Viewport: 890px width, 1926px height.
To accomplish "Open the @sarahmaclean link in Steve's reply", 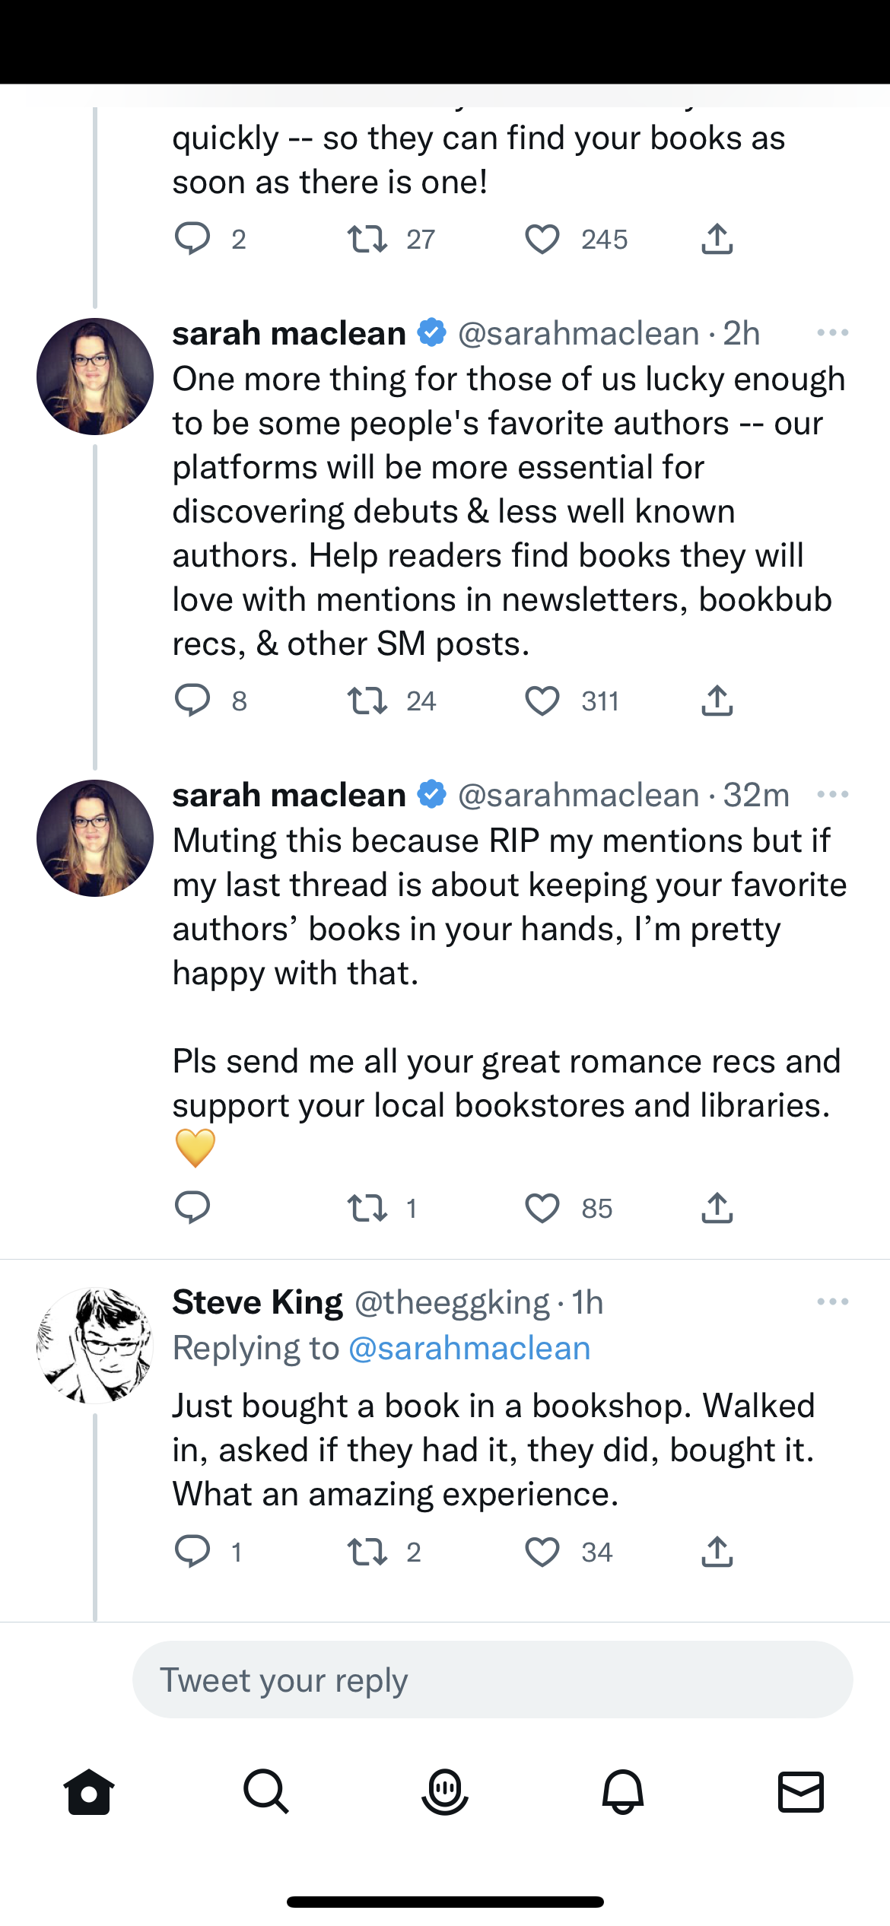I will point(469,1349).
